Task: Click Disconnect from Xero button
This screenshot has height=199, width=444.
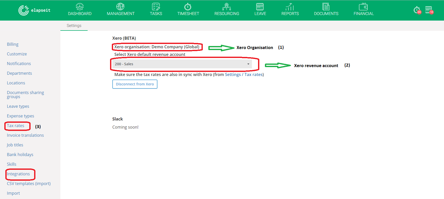Action: pyautogui.click(x=135, y=84)
